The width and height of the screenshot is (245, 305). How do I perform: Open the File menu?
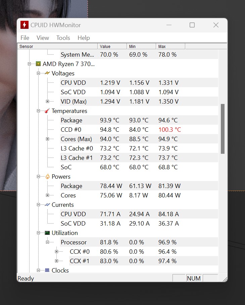(25, 38)
